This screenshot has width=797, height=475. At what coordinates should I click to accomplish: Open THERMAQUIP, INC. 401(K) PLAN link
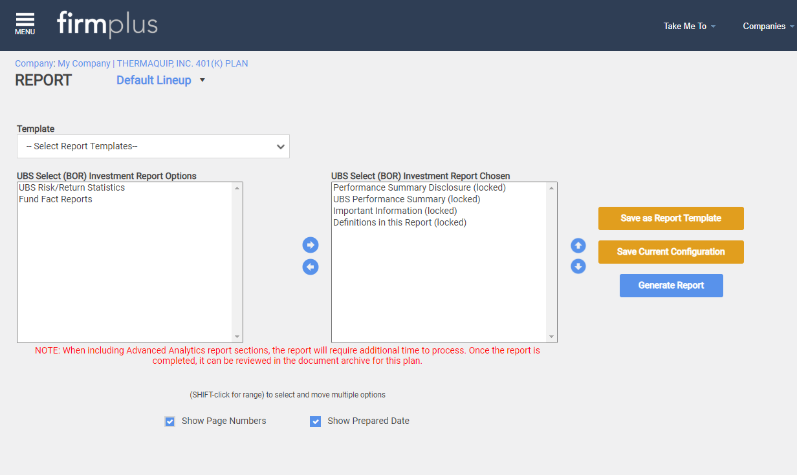click(182, 63)
